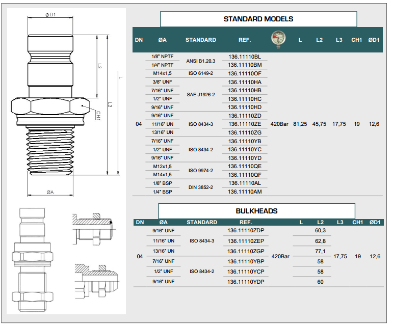Click the CH1 label beside the hex nut
The height and width of the screenshot is (326, 393).
pos(98,116)
